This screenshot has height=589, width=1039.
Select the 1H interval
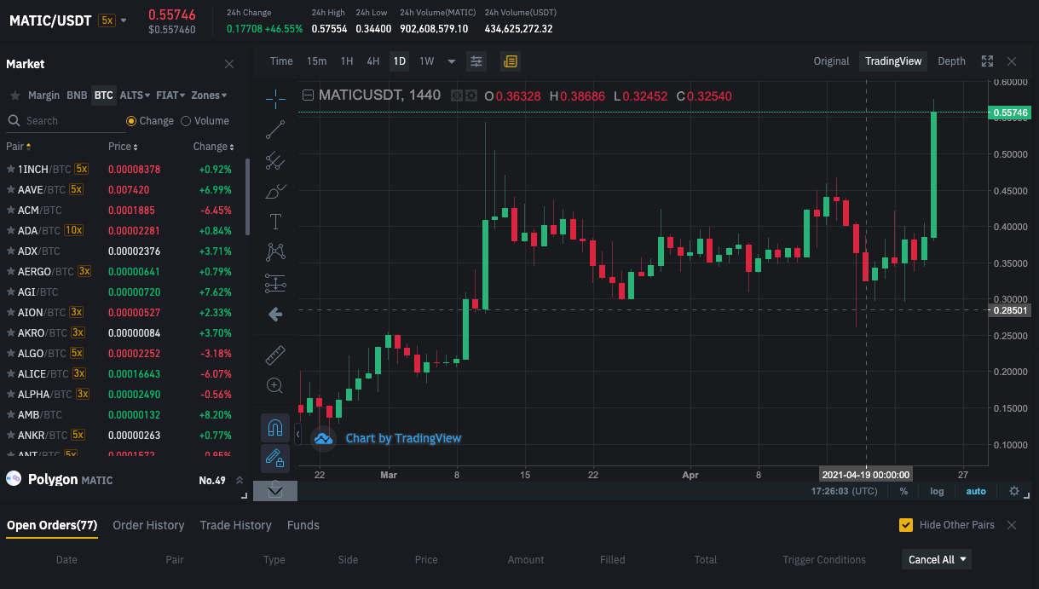pos(347,61)
